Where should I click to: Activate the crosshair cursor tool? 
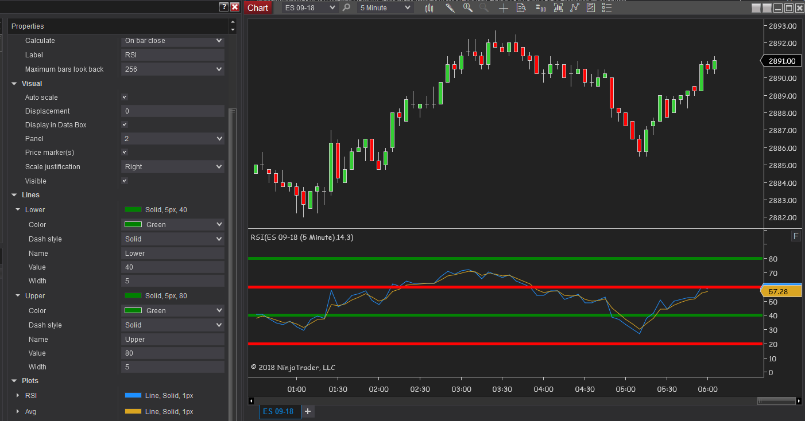click(x=504, y=8)
